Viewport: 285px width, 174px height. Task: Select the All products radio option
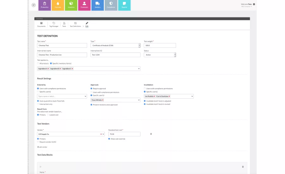click(x=38, y=63)
